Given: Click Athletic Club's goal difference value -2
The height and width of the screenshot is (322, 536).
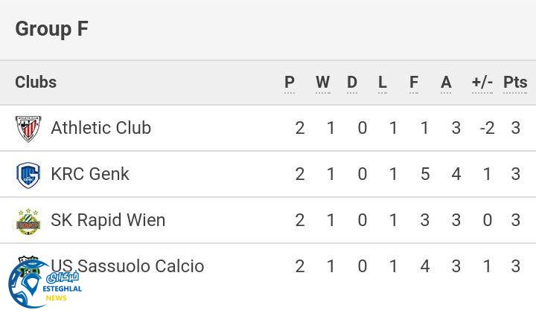Looking at the screenshot, I should click(487, 128).
